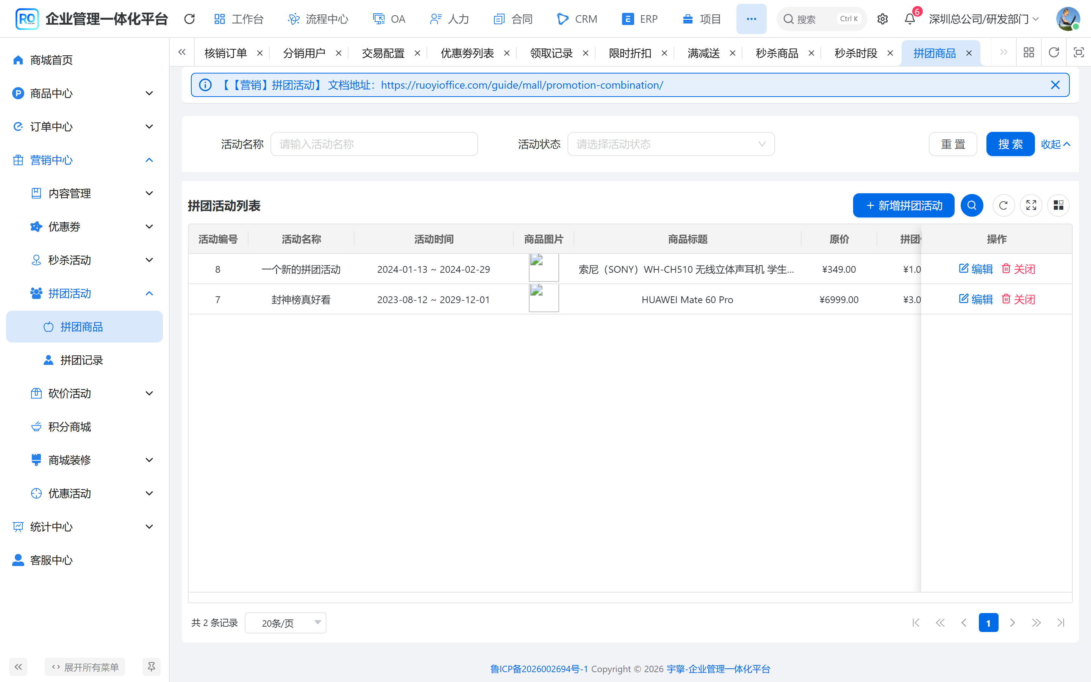
Task: Click the round blue search icon in list toolbar
Action: (x=972, y=206)
